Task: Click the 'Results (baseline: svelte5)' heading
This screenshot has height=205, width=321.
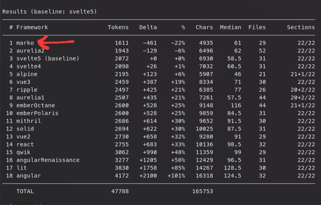Action: point(49,12)
